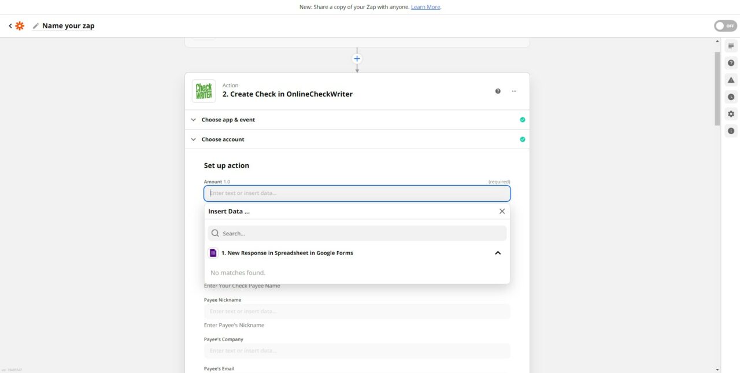The image size is (740, 373).
Task: Select the Google Forms step icon
Action: [213, 253]
